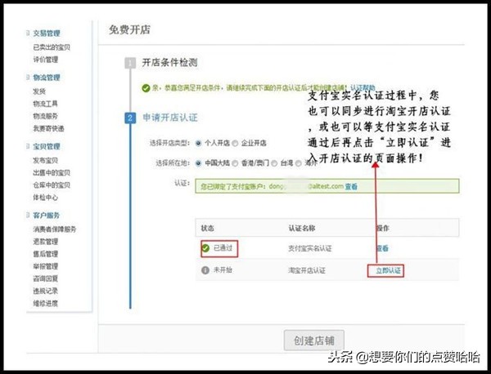Click step 2 number icon 申请开店认证
Screen dimensions: 491x374
point(130,118)
